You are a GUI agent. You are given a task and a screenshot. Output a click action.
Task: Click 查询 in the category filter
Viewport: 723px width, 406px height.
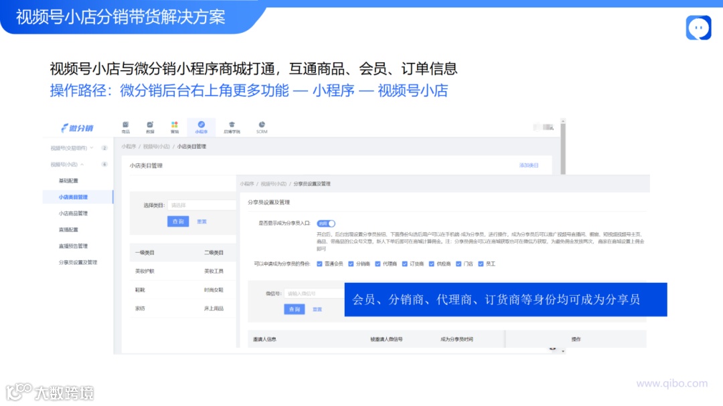(x=178, y=221)
